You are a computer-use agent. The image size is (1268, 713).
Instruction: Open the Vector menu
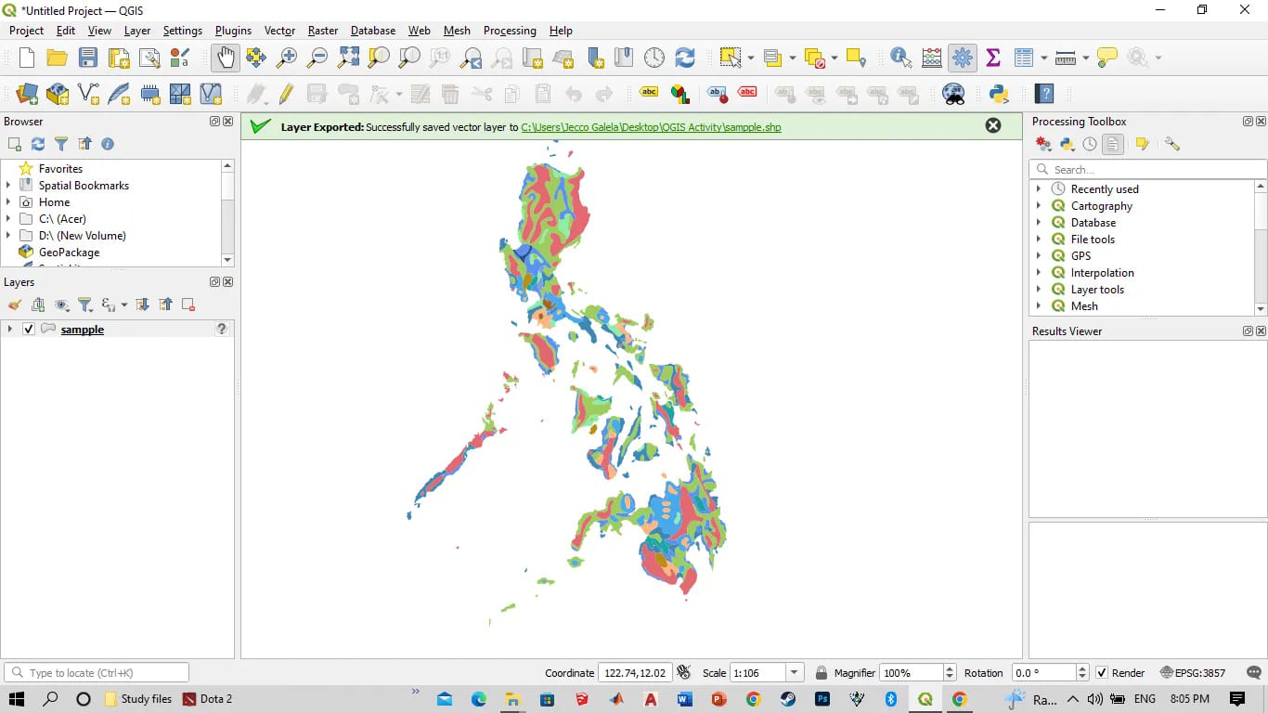point(279,31)
